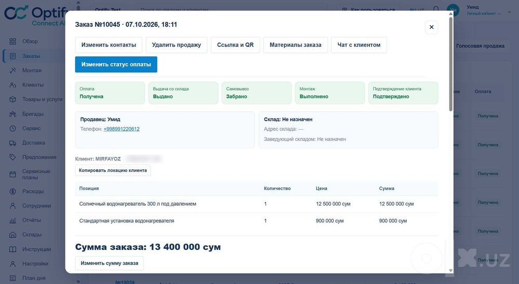Click dialog scrollbar down arrow
This screenshot has height=284, width=519.
450,271
